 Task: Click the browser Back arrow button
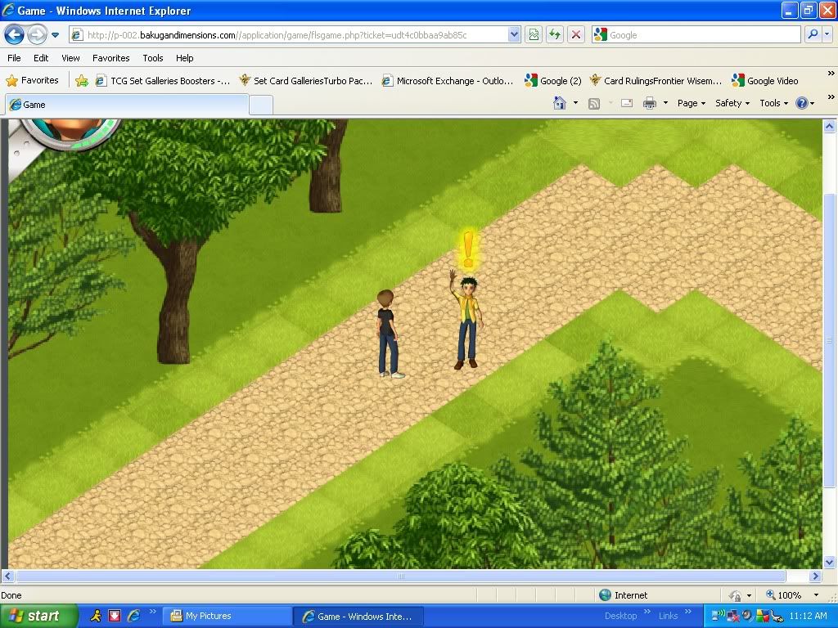tap(14, 34)
